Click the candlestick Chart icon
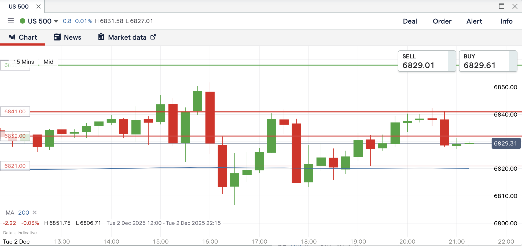The height and width of the screenshot is (246, 522). tap(12, 37)
